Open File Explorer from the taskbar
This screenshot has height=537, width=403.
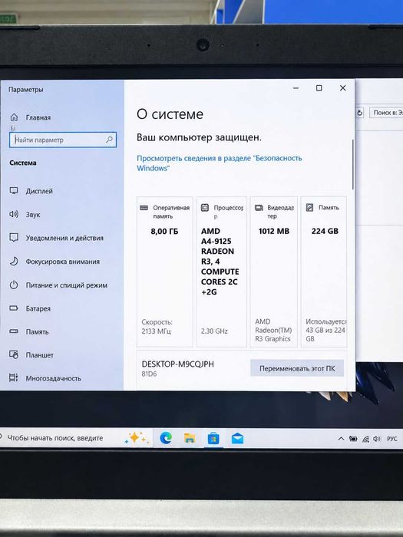[190, 438]
